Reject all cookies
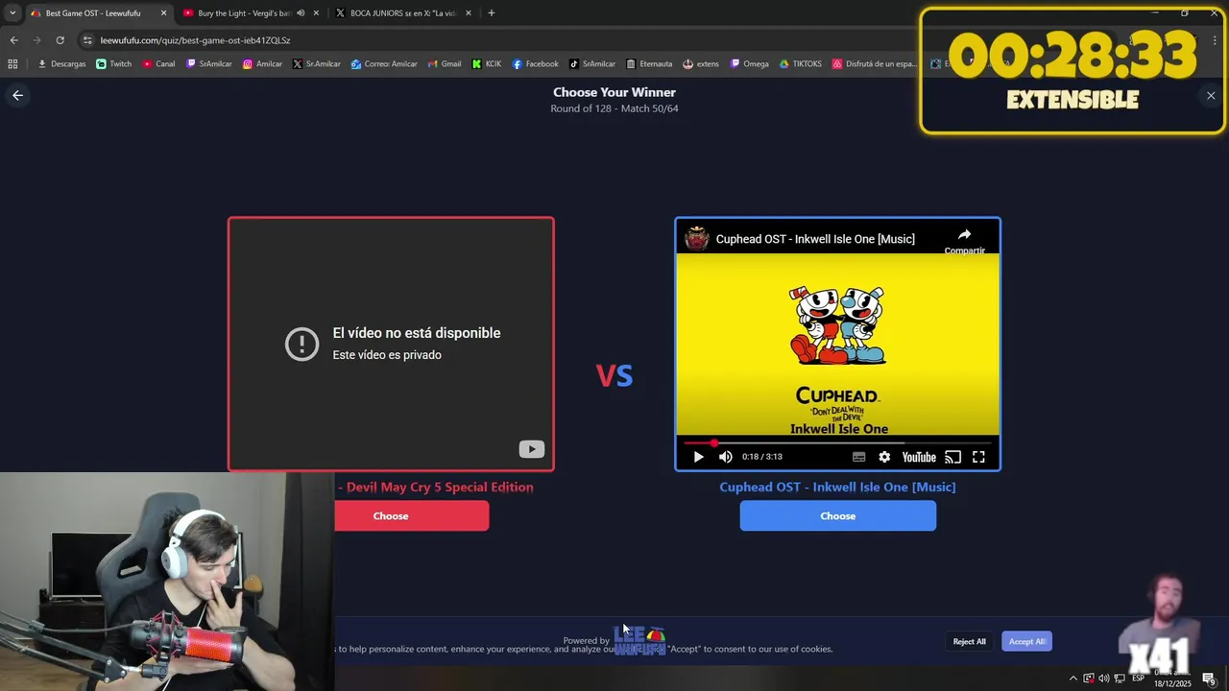The width and height of the screenshot is (1229, 691). coord(969,641)
